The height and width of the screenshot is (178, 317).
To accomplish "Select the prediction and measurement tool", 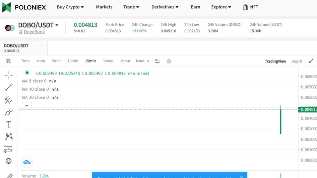I will click(x=8, y=149).
